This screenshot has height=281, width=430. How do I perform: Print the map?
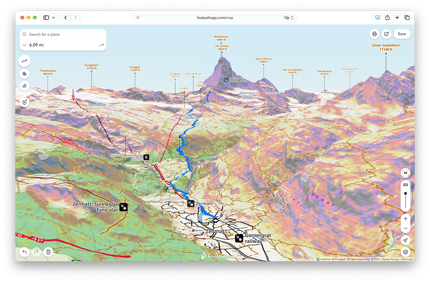point(374,34)
